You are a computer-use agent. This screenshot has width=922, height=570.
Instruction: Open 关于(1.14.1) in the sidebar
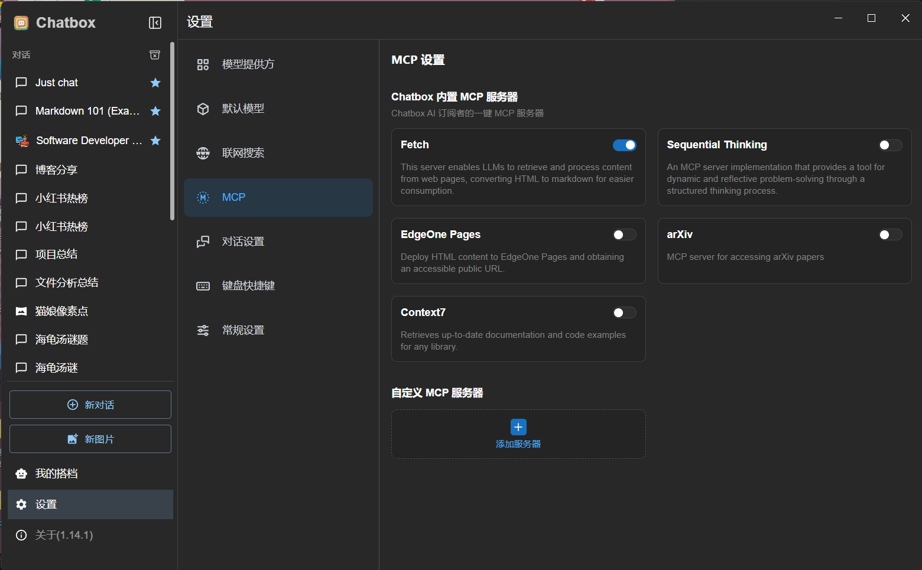pyautogui.click(x=90, y=535)
